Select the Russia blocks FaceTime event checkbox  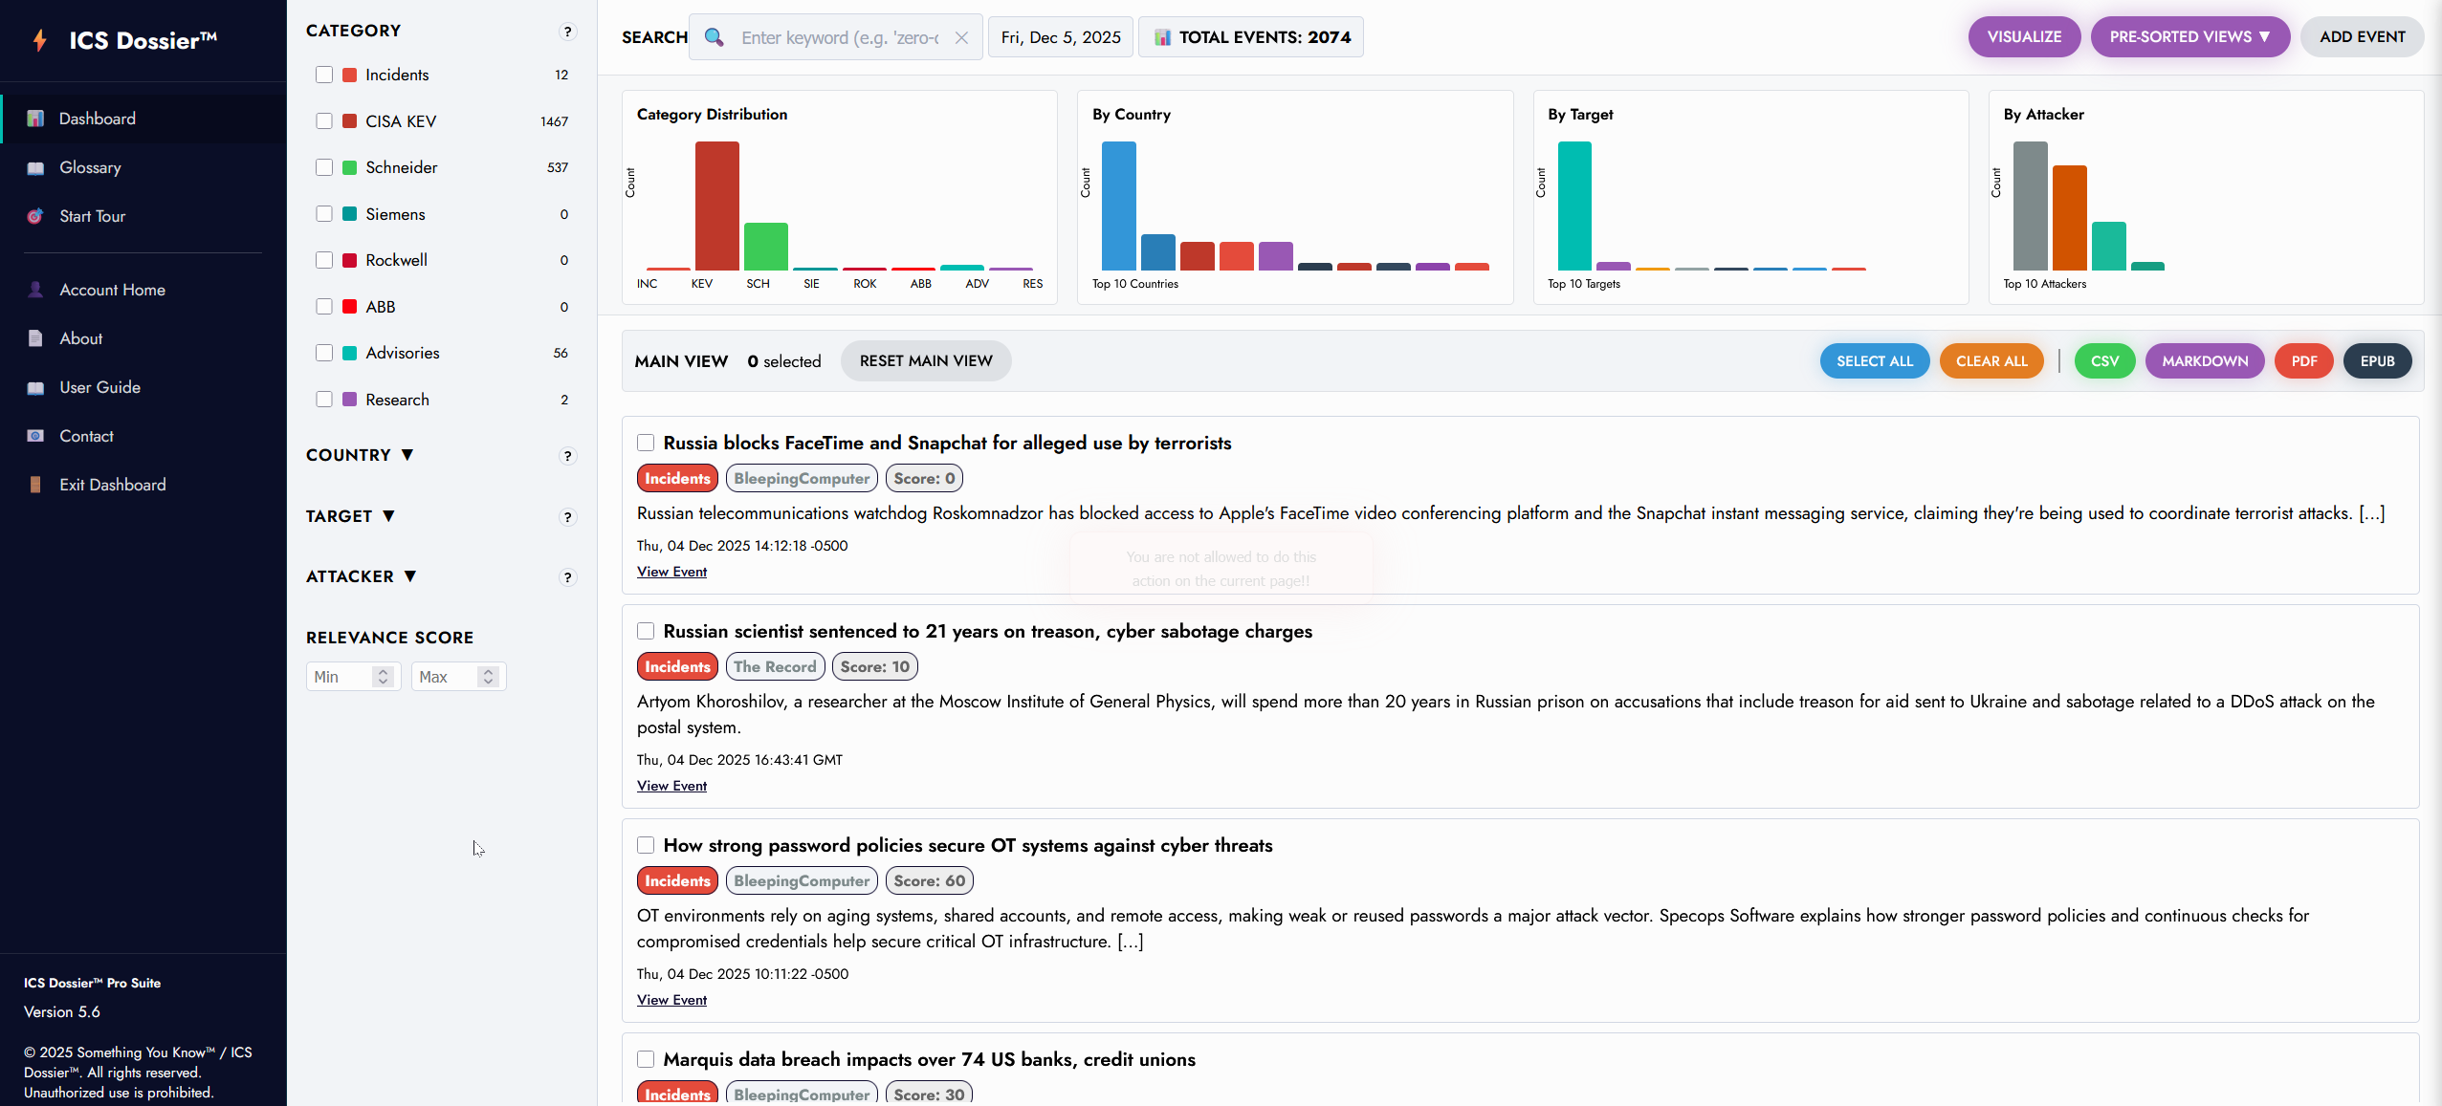[x=646, y=443]
